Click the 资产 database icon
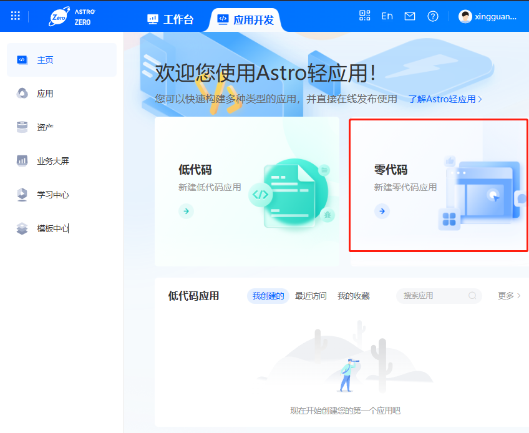Image resolution: width=529 pixels, height=433 pixels. point(22,127)
